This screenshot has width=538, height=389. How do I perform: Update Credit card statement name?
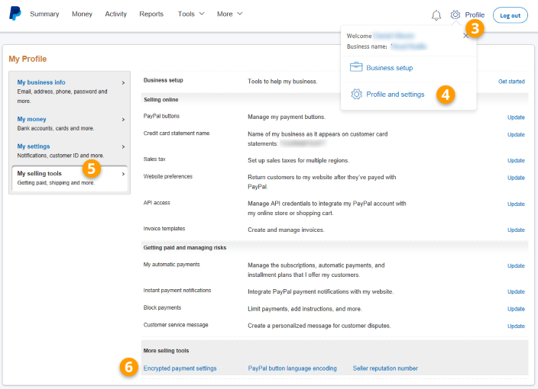[516, 134]
